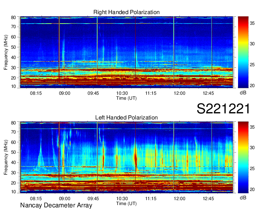The image size is (259, 210).
Task: Click inside the Left Handed Polarization spectrogram
Action: 127,157
